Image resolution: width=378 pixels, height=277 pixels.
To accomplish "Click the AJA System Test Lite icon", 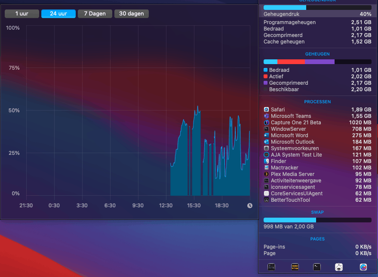I will (x=266, y=155).
